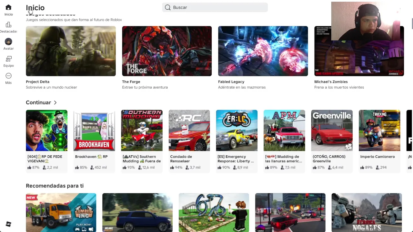Open Destacadas charts icon in sidebar
Screen dimensions: 413x232
[x=8, y=25]
